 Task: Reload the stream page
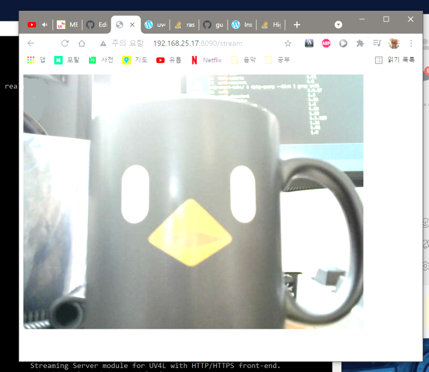pos(65,43)
